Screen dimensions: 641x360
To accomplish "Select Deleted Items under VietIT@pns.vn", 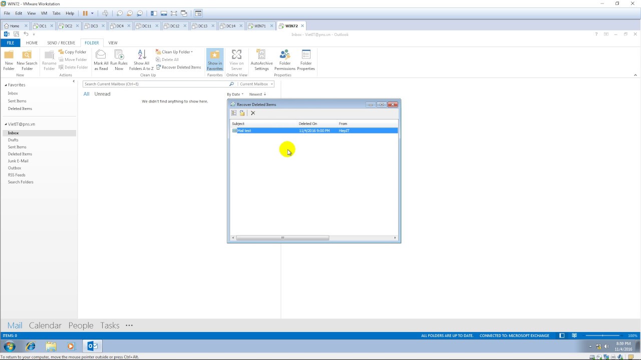I will pos(20,154).
